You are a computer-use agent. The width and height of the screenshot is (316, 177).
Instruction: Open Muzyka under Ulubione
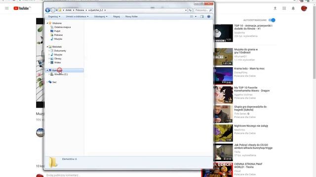tap(58, 39)
